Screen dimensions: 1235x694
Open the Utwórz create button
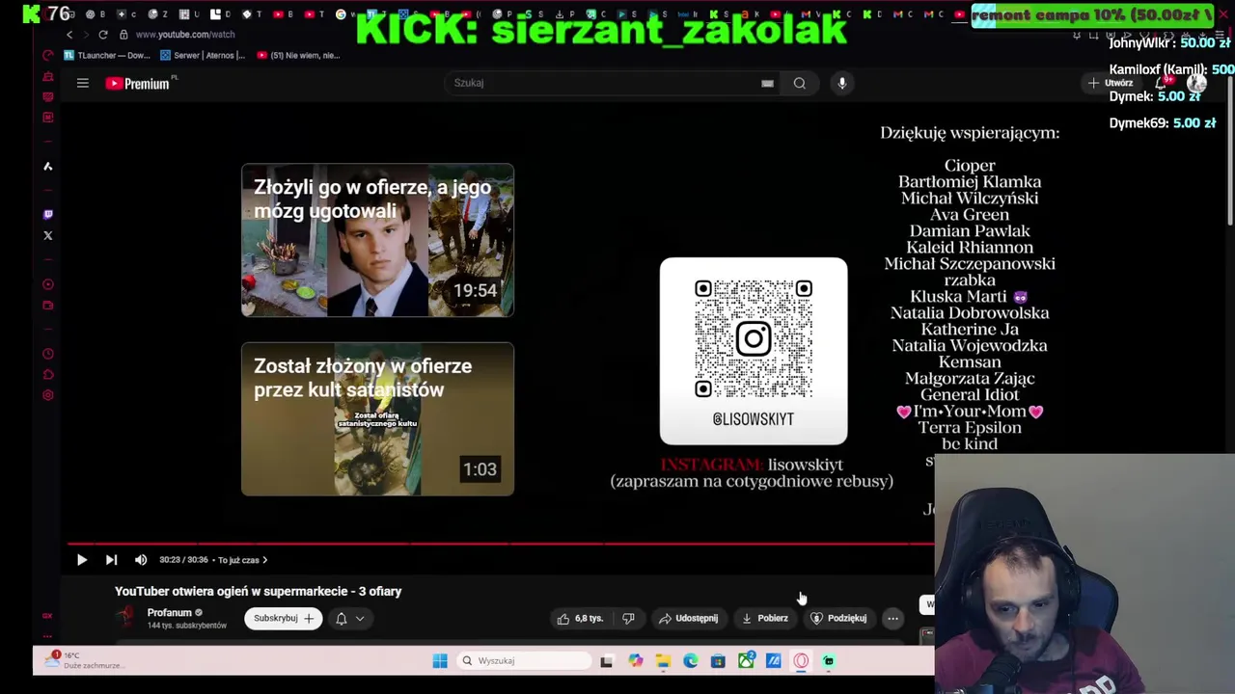click(1111, 84)
